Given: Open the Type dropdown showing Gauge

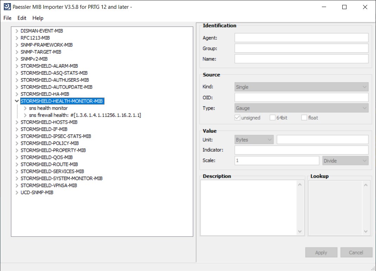Looking at the screenshot, I should coord(301,108).
